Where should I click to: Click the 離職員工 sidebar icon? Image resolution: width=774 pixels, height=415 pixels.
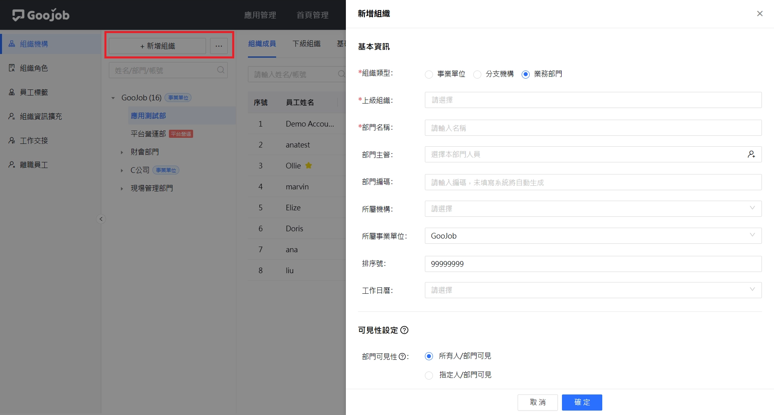click(12, 165)
